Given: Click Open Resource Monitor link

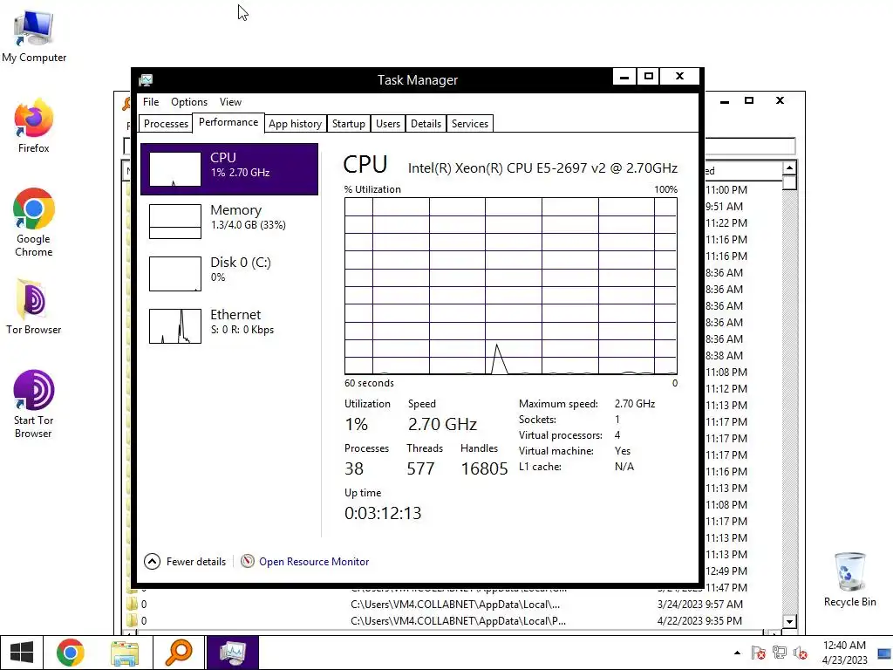Looking at the screenshot, I should pos(314,562).
